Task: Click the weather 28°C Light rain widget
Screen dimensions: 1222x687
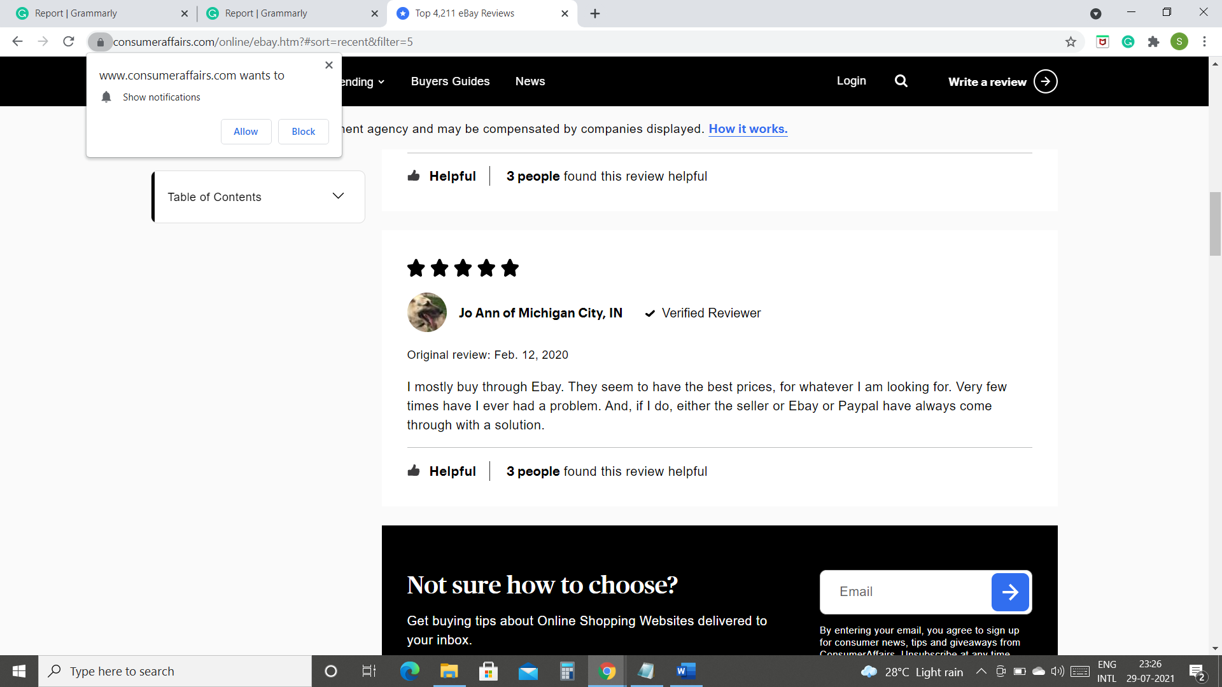Action: [x=912, y=672]
